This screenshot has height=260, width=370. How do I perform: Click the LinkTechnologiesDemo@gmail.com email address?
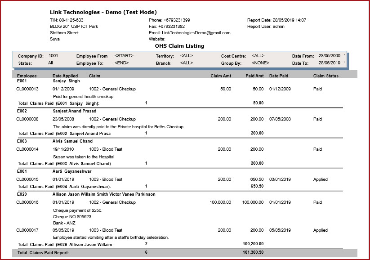coord(196,33)
